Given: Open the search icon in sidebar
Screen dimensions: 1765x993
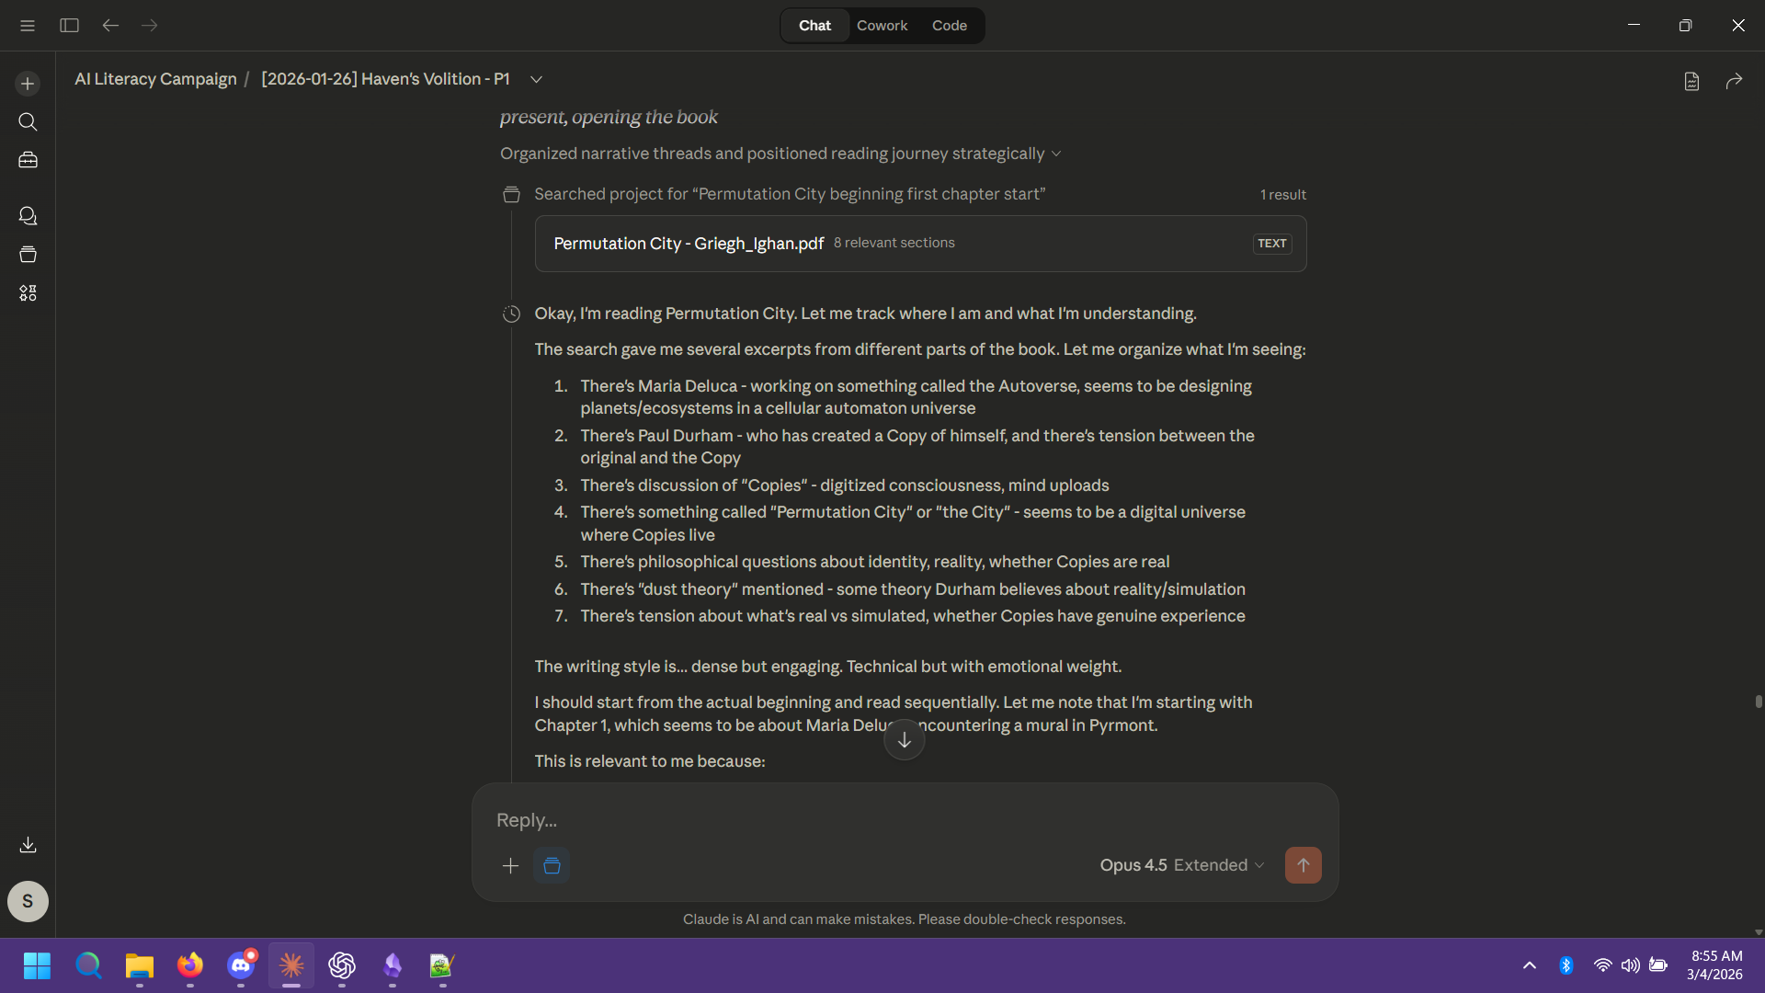Looking at the screenshot, I should click(28, 122).
